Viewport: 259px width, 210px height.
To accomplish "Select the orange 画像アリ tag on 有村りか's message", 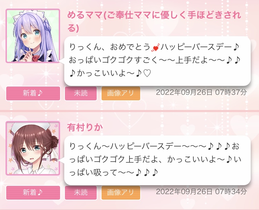I will tap(121, 193).
